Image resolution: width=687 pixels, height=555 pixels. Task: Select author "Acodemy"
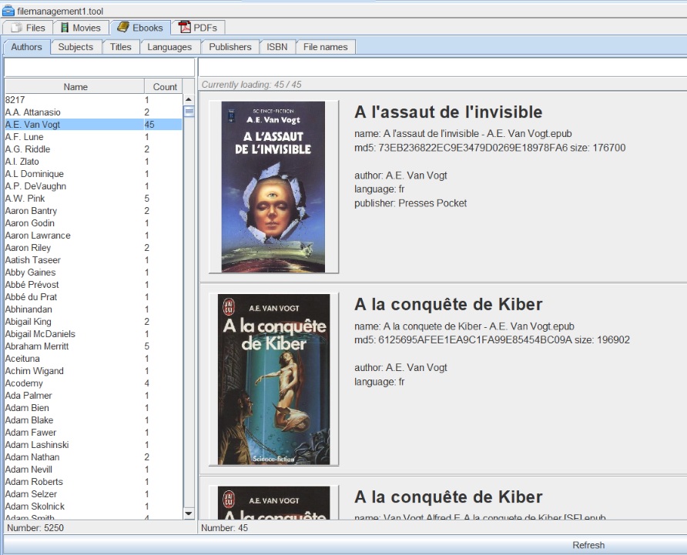pos(93,383)
